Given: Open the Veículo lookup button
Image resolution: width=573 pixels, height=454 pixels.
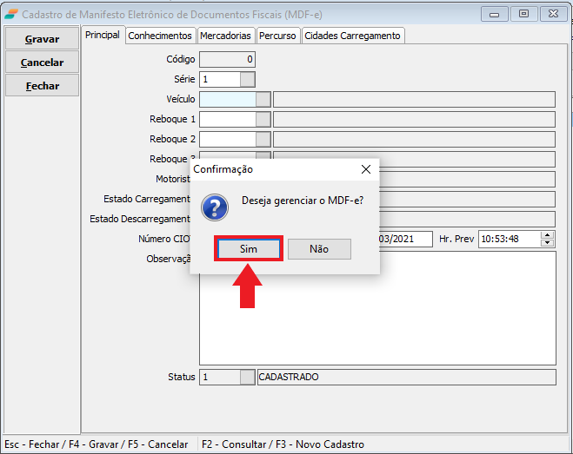Looking at the screenshot, I should 263,99.
